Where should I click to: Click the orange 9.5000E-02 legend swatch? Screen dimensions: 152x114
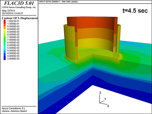click(x=5, y=27)
